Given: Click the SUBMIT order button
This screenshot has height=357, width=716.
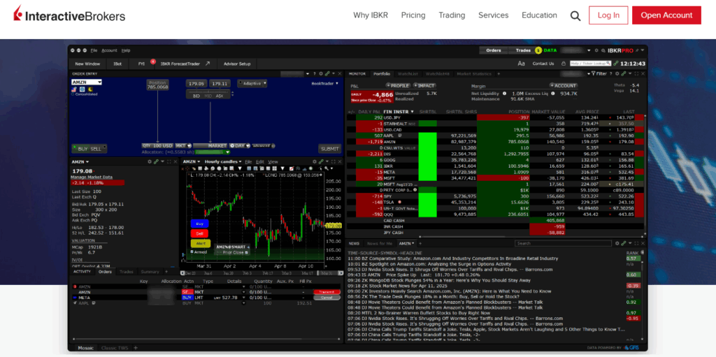Looking at the screenshot, I should click(330, 149).
